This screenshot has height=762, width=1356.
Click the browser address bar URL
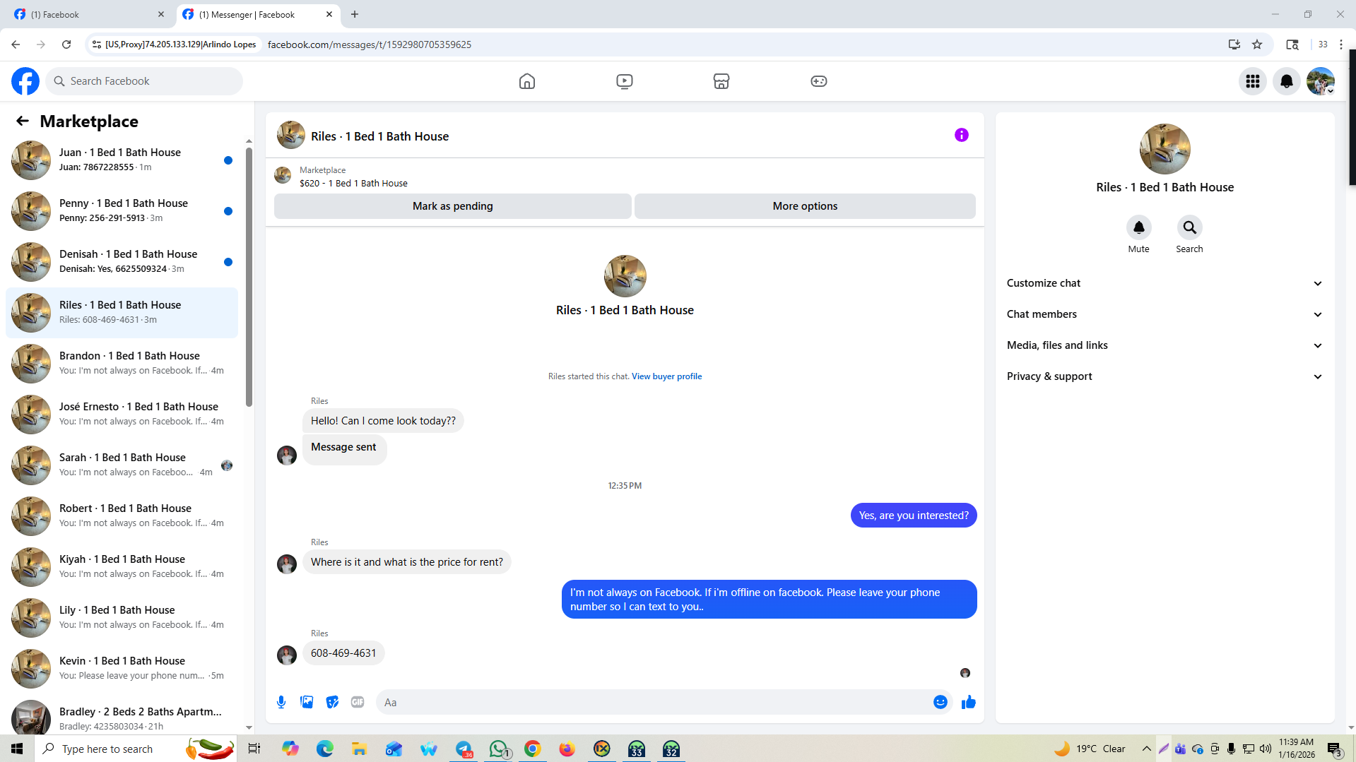[x=370, y=44]
